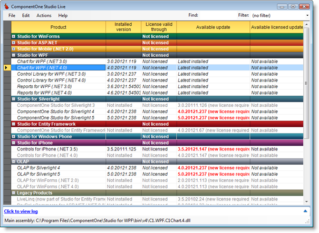Expand the Studio for ASP.NET group

coord(14,43)
